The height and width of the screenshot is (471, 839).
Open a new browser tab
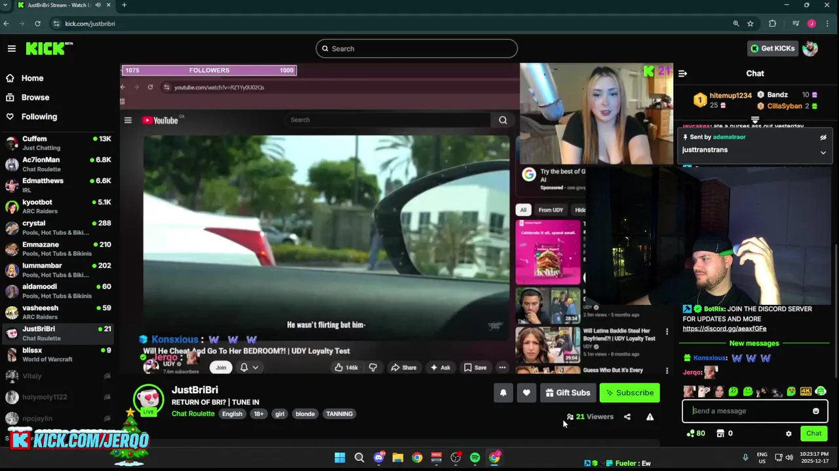(124, 5)
